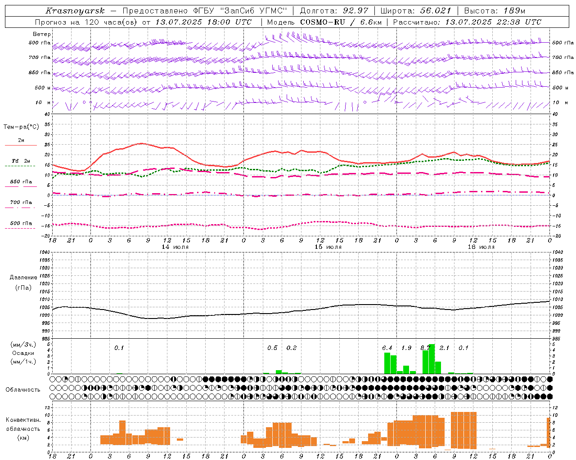Click the 1.9 precipitation amount value
This screenshot has width=576, height=460.
click(x=406, y=348)
